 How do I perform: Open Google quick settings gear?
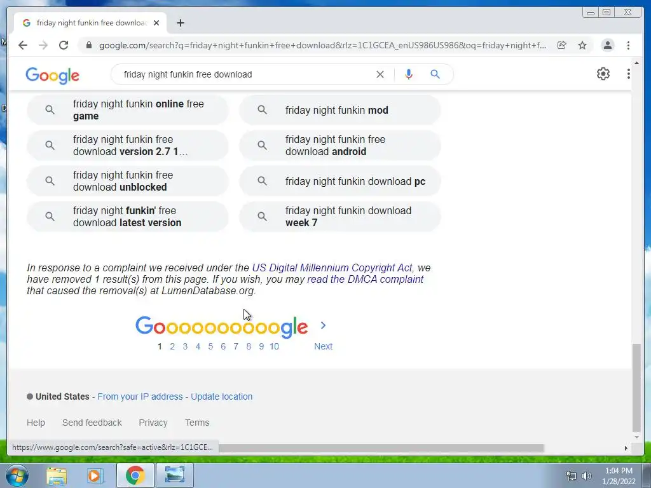click(603, 74)
